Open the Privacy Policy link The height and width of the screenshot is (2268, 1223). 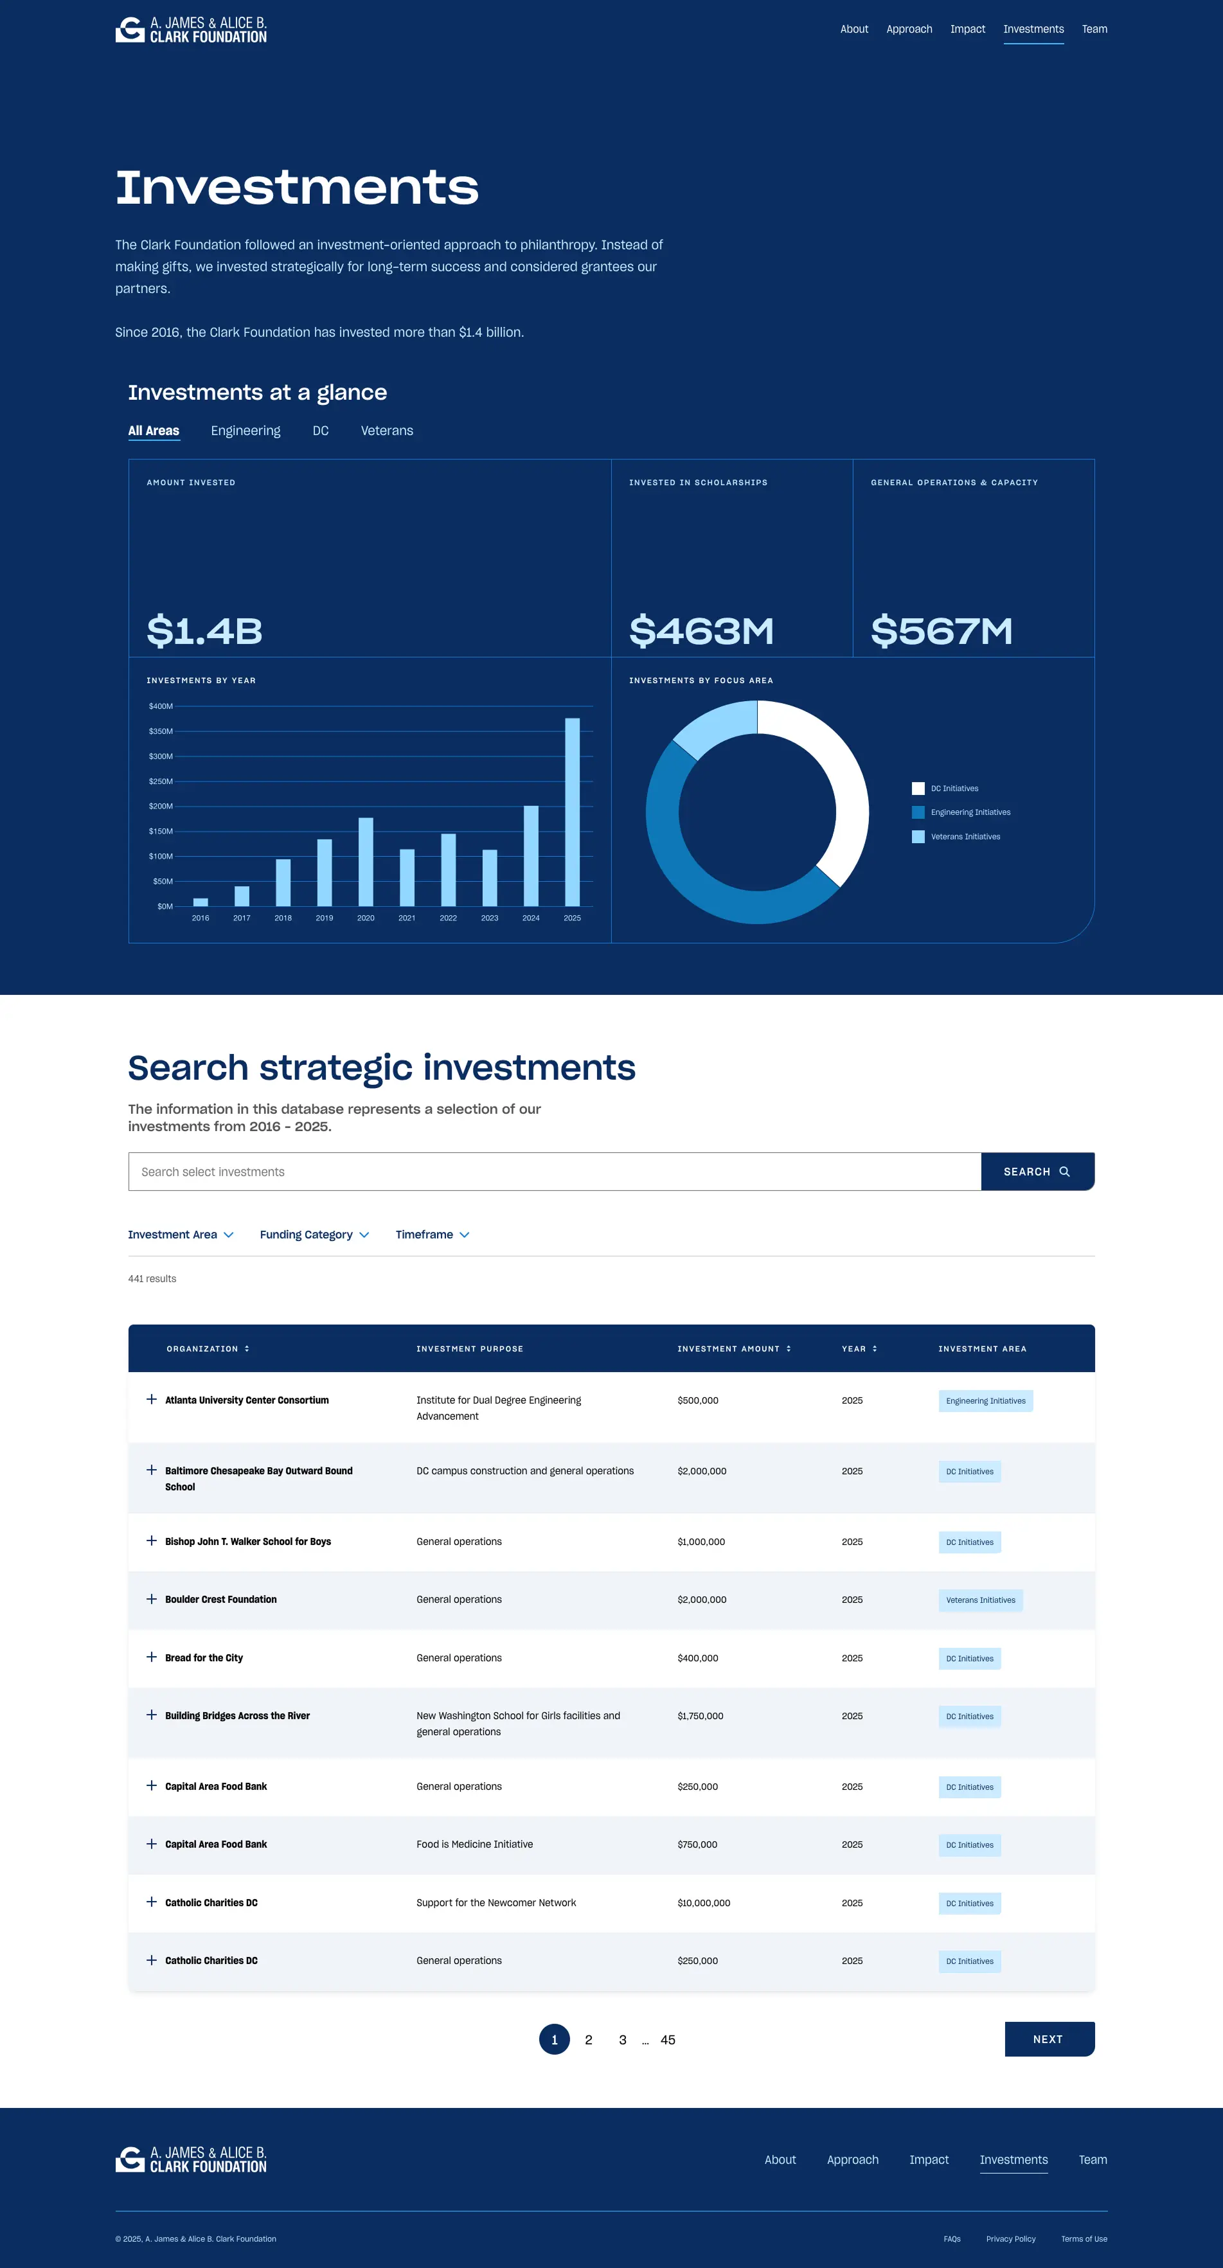point(1010,2239)
